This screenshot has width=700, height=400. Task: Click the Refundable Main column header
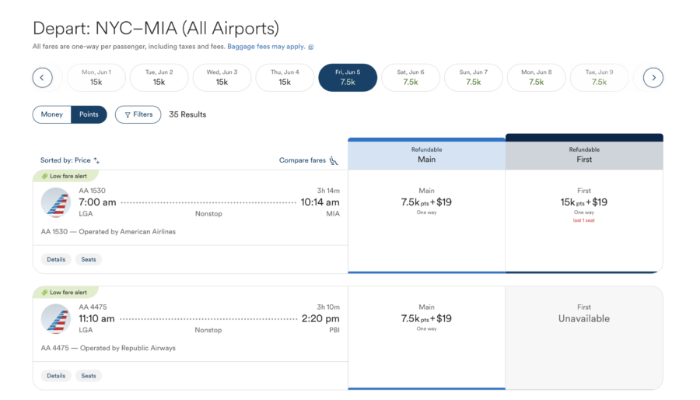tap(426, 154)
